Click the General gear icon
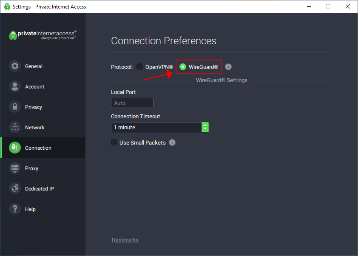The height and width of the screenshot is (256, 358). [x=15, y=66]
